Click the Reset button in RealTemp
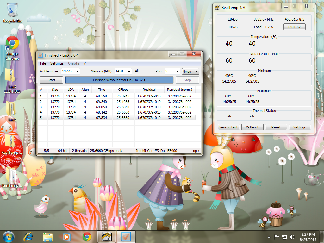324x243 pixels. point(276,127)
